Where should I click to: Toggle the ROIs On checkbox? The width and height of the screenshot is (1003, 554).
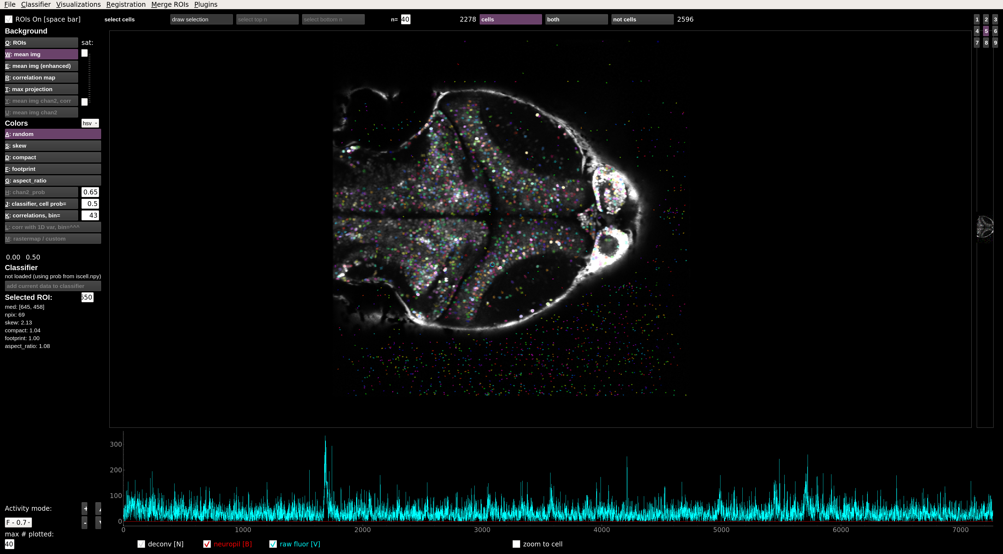9,19
